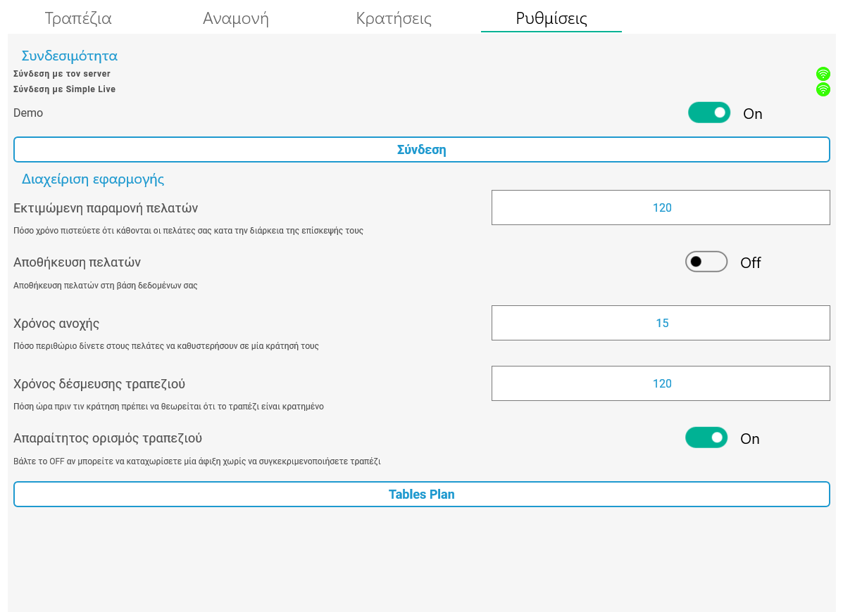Click the server connection Wi-Fi status icon
The image size is (843, 612).
823,74
